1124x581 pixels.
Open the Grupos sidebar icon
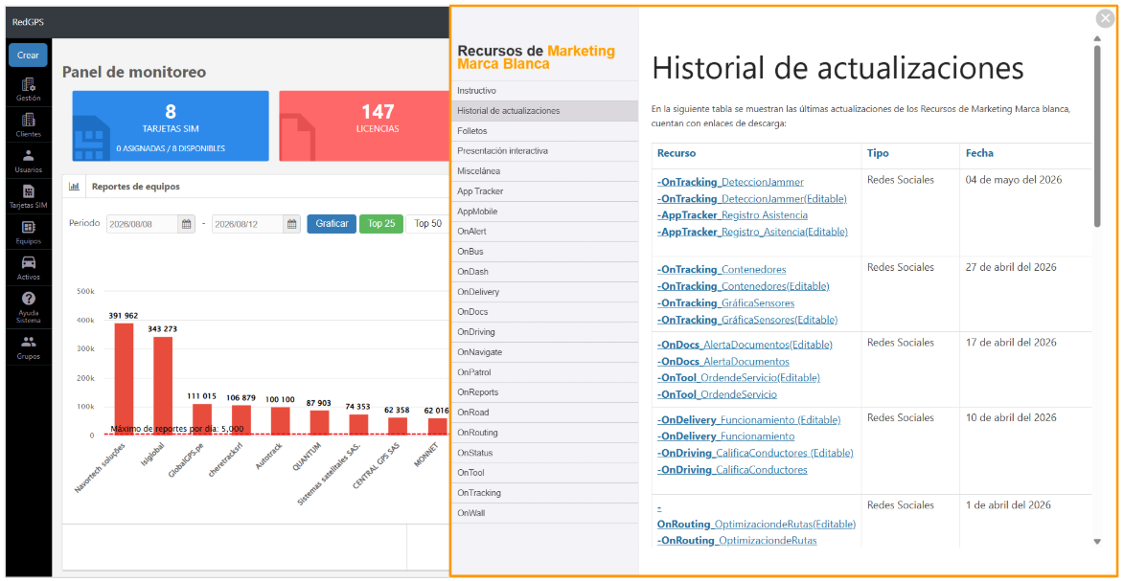[x=29, y=342]
